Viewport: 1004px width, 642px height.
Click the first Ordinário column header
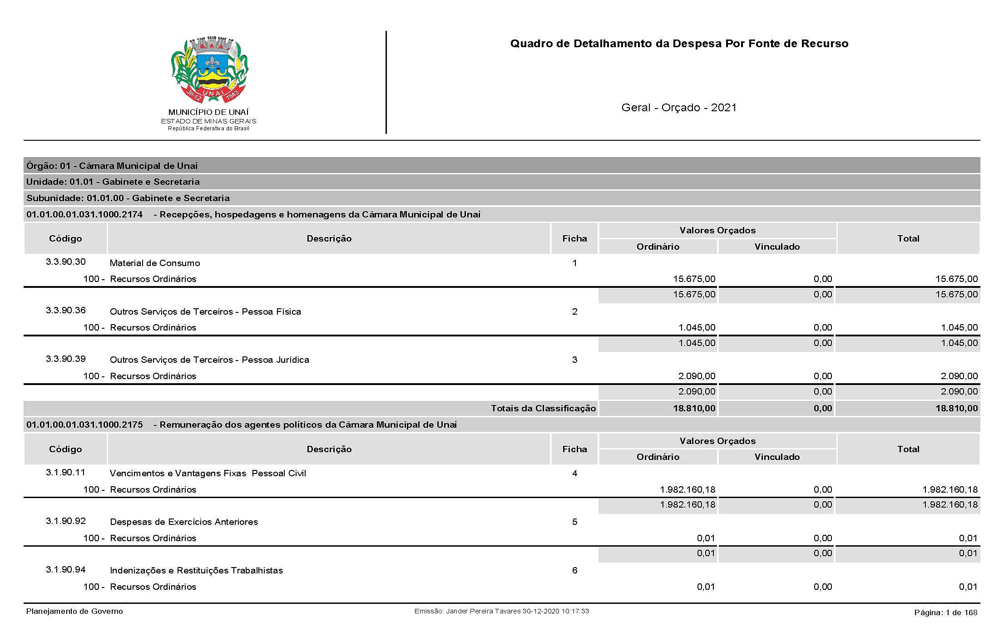658,247
